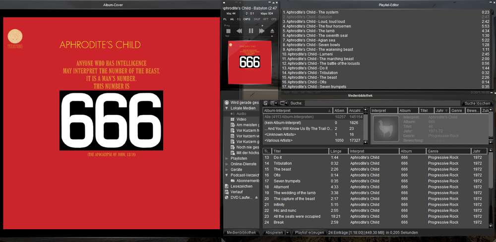
Task: Click the Video icon in Lokale Medien
Action: coord(232,120)
